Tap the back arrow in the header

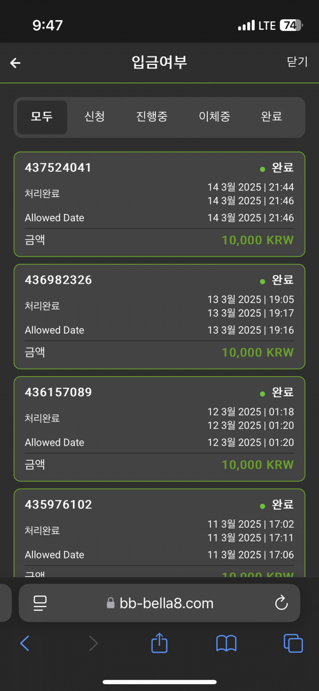point(15,63)
